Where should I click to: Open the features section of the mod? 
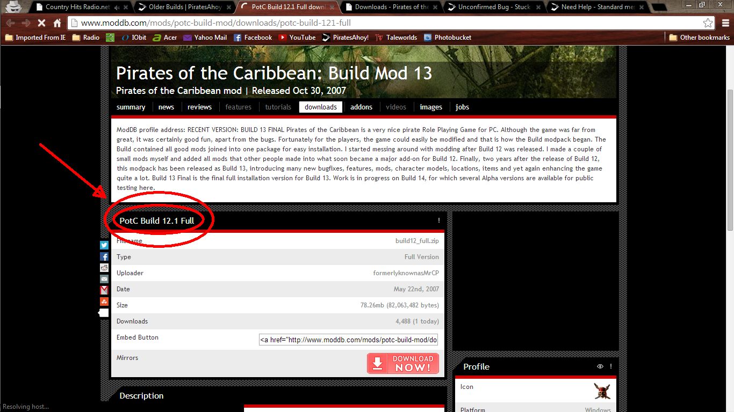point(238,107)
